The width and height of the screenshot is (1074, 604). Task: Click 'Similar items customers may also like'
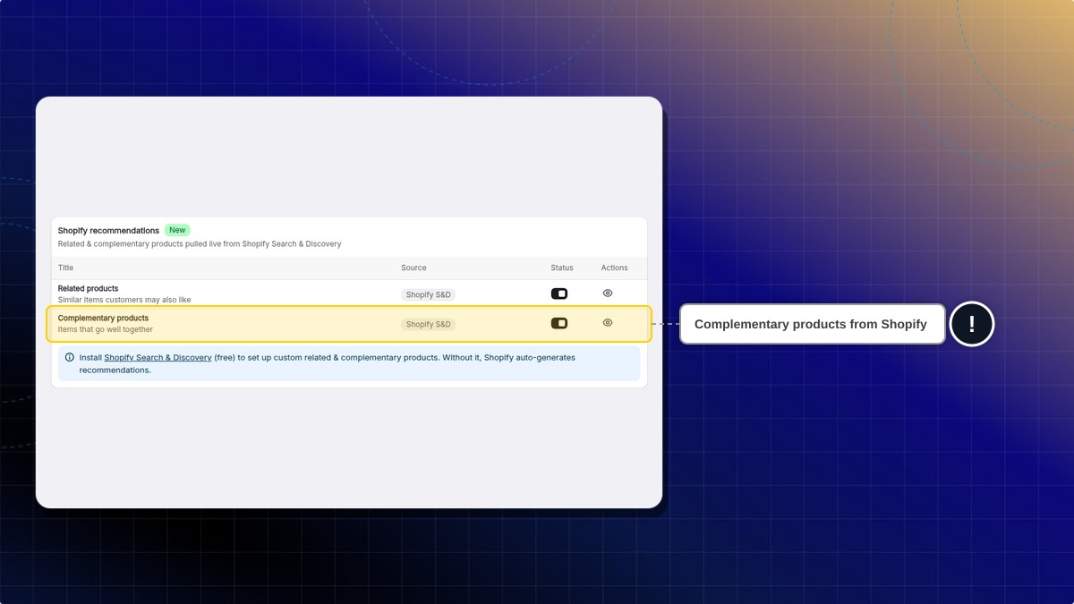click(x=124, y=300)
